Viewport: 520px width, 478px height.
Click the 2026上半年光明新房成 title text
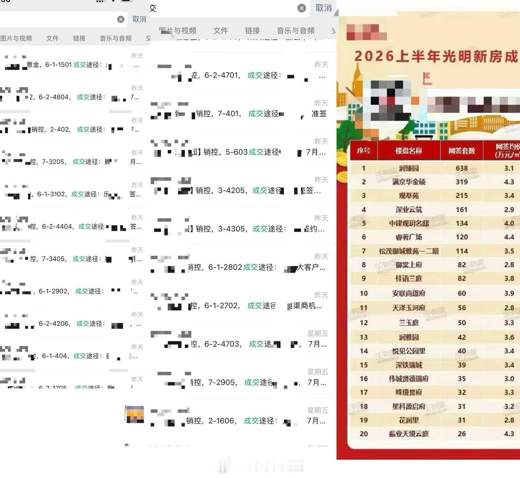click(436, 56)
